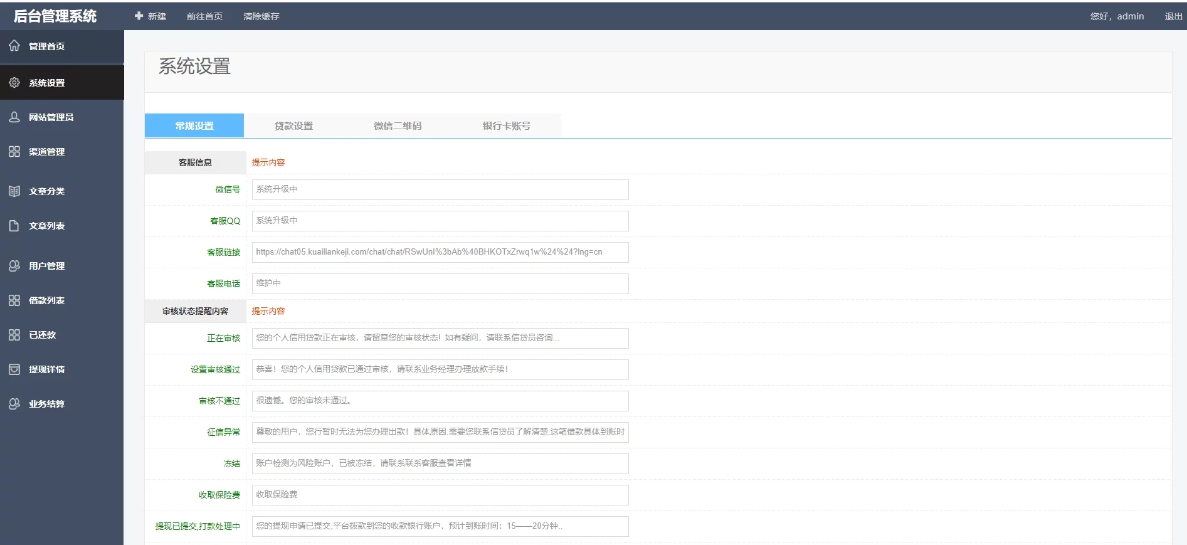Open the 微信二维码 tab
1187x545 pixels.
coord(398,126)
